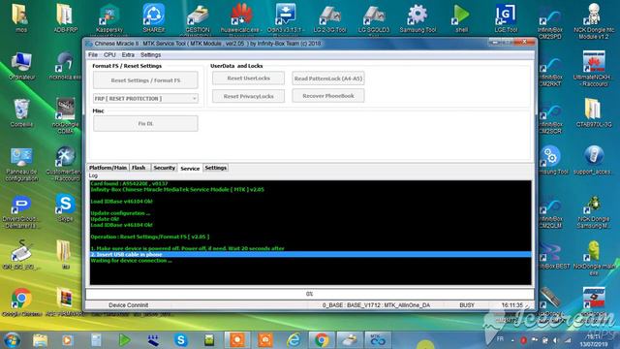Open the Extra menu
620x349 pixels.
point(128,54)
